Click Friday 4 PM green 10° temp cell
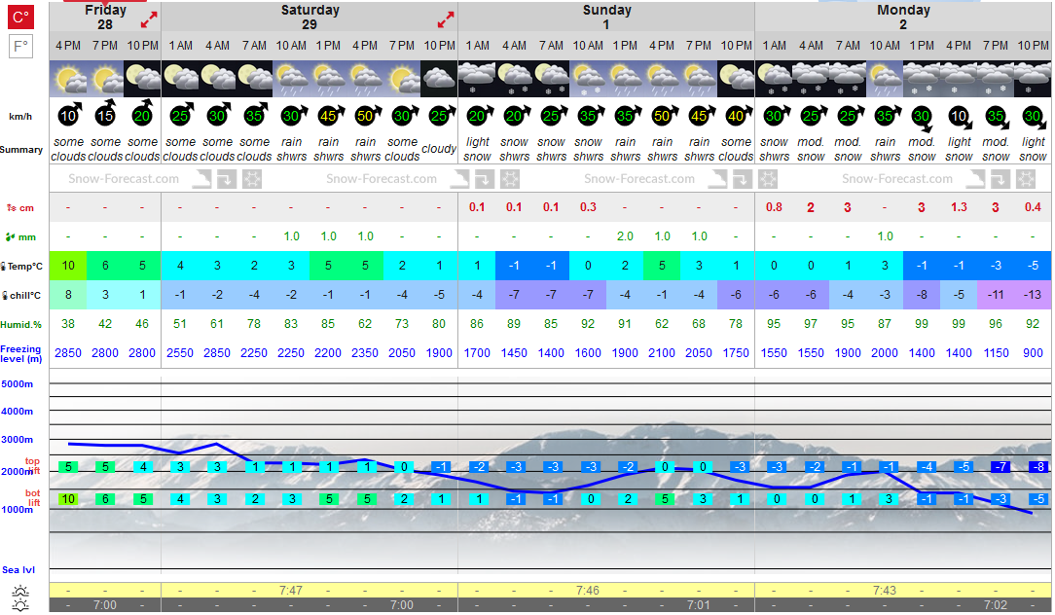The image size is (1055, 615). 68,266
